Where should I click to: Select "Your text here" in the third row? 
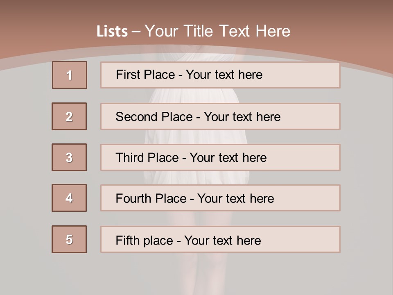[228, 158]
